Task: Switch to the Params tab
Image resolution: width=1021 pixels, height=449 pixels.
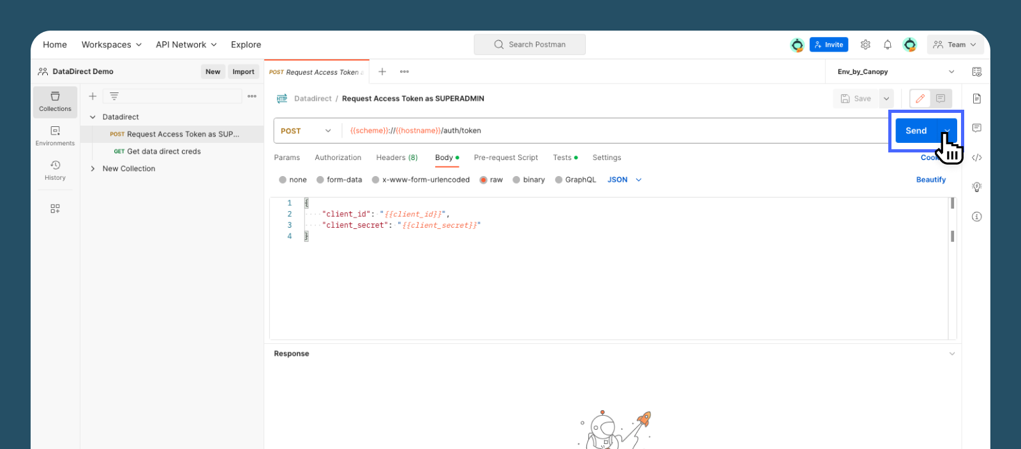Action: (x=287, y=158)
